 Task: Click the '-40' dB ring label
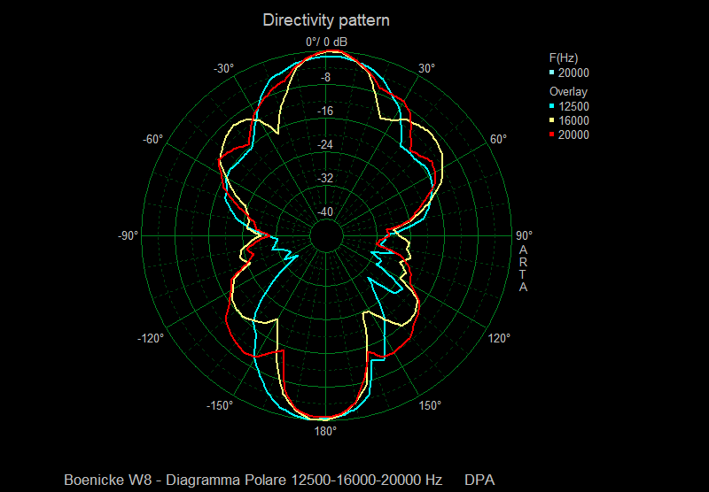point(325,211)
